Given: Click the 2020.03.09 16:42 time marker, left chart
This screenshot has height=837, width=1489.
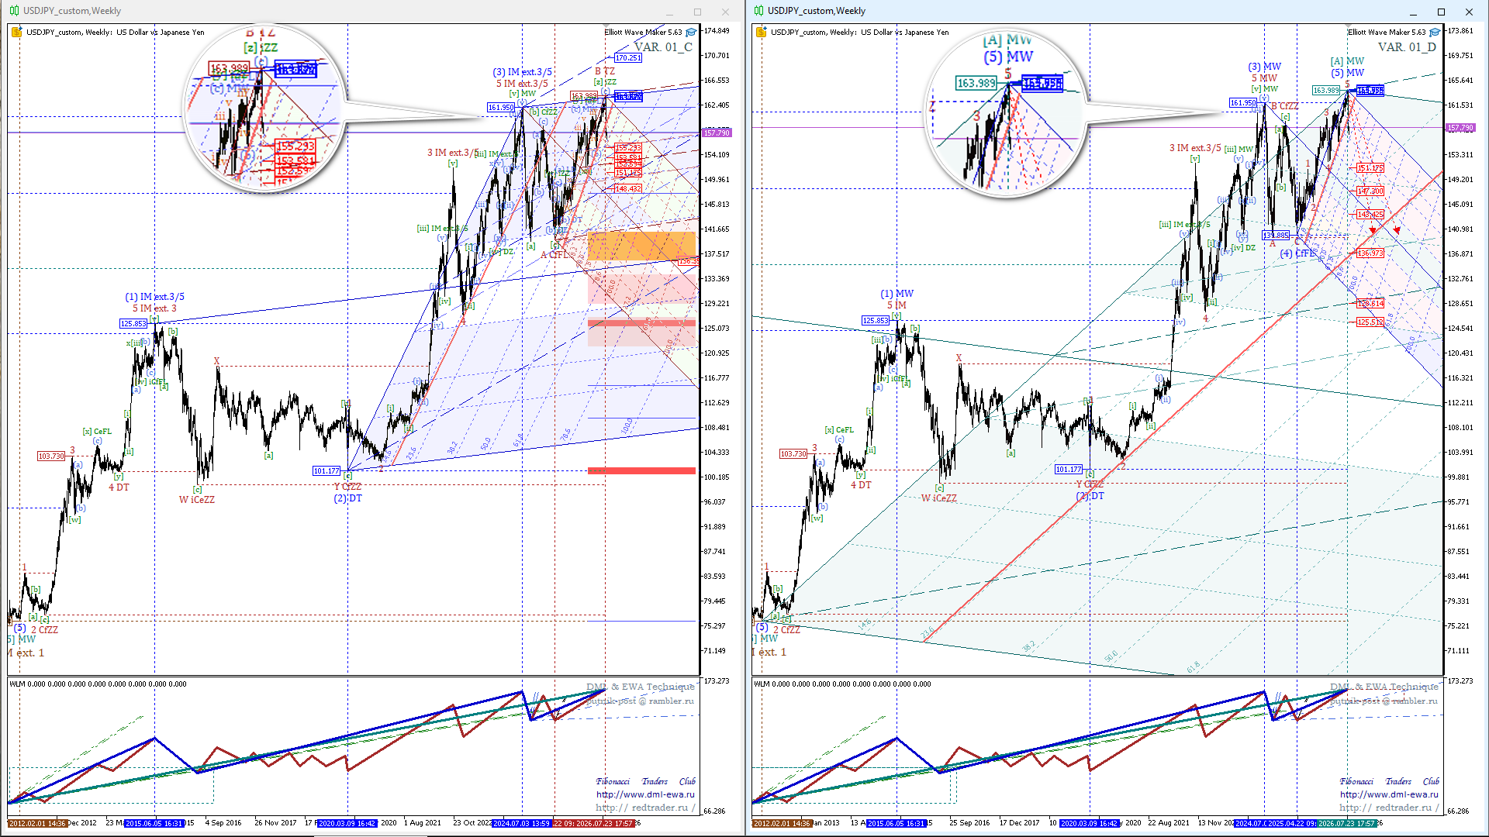Looking at the screenshot, I should pos(347,823).
